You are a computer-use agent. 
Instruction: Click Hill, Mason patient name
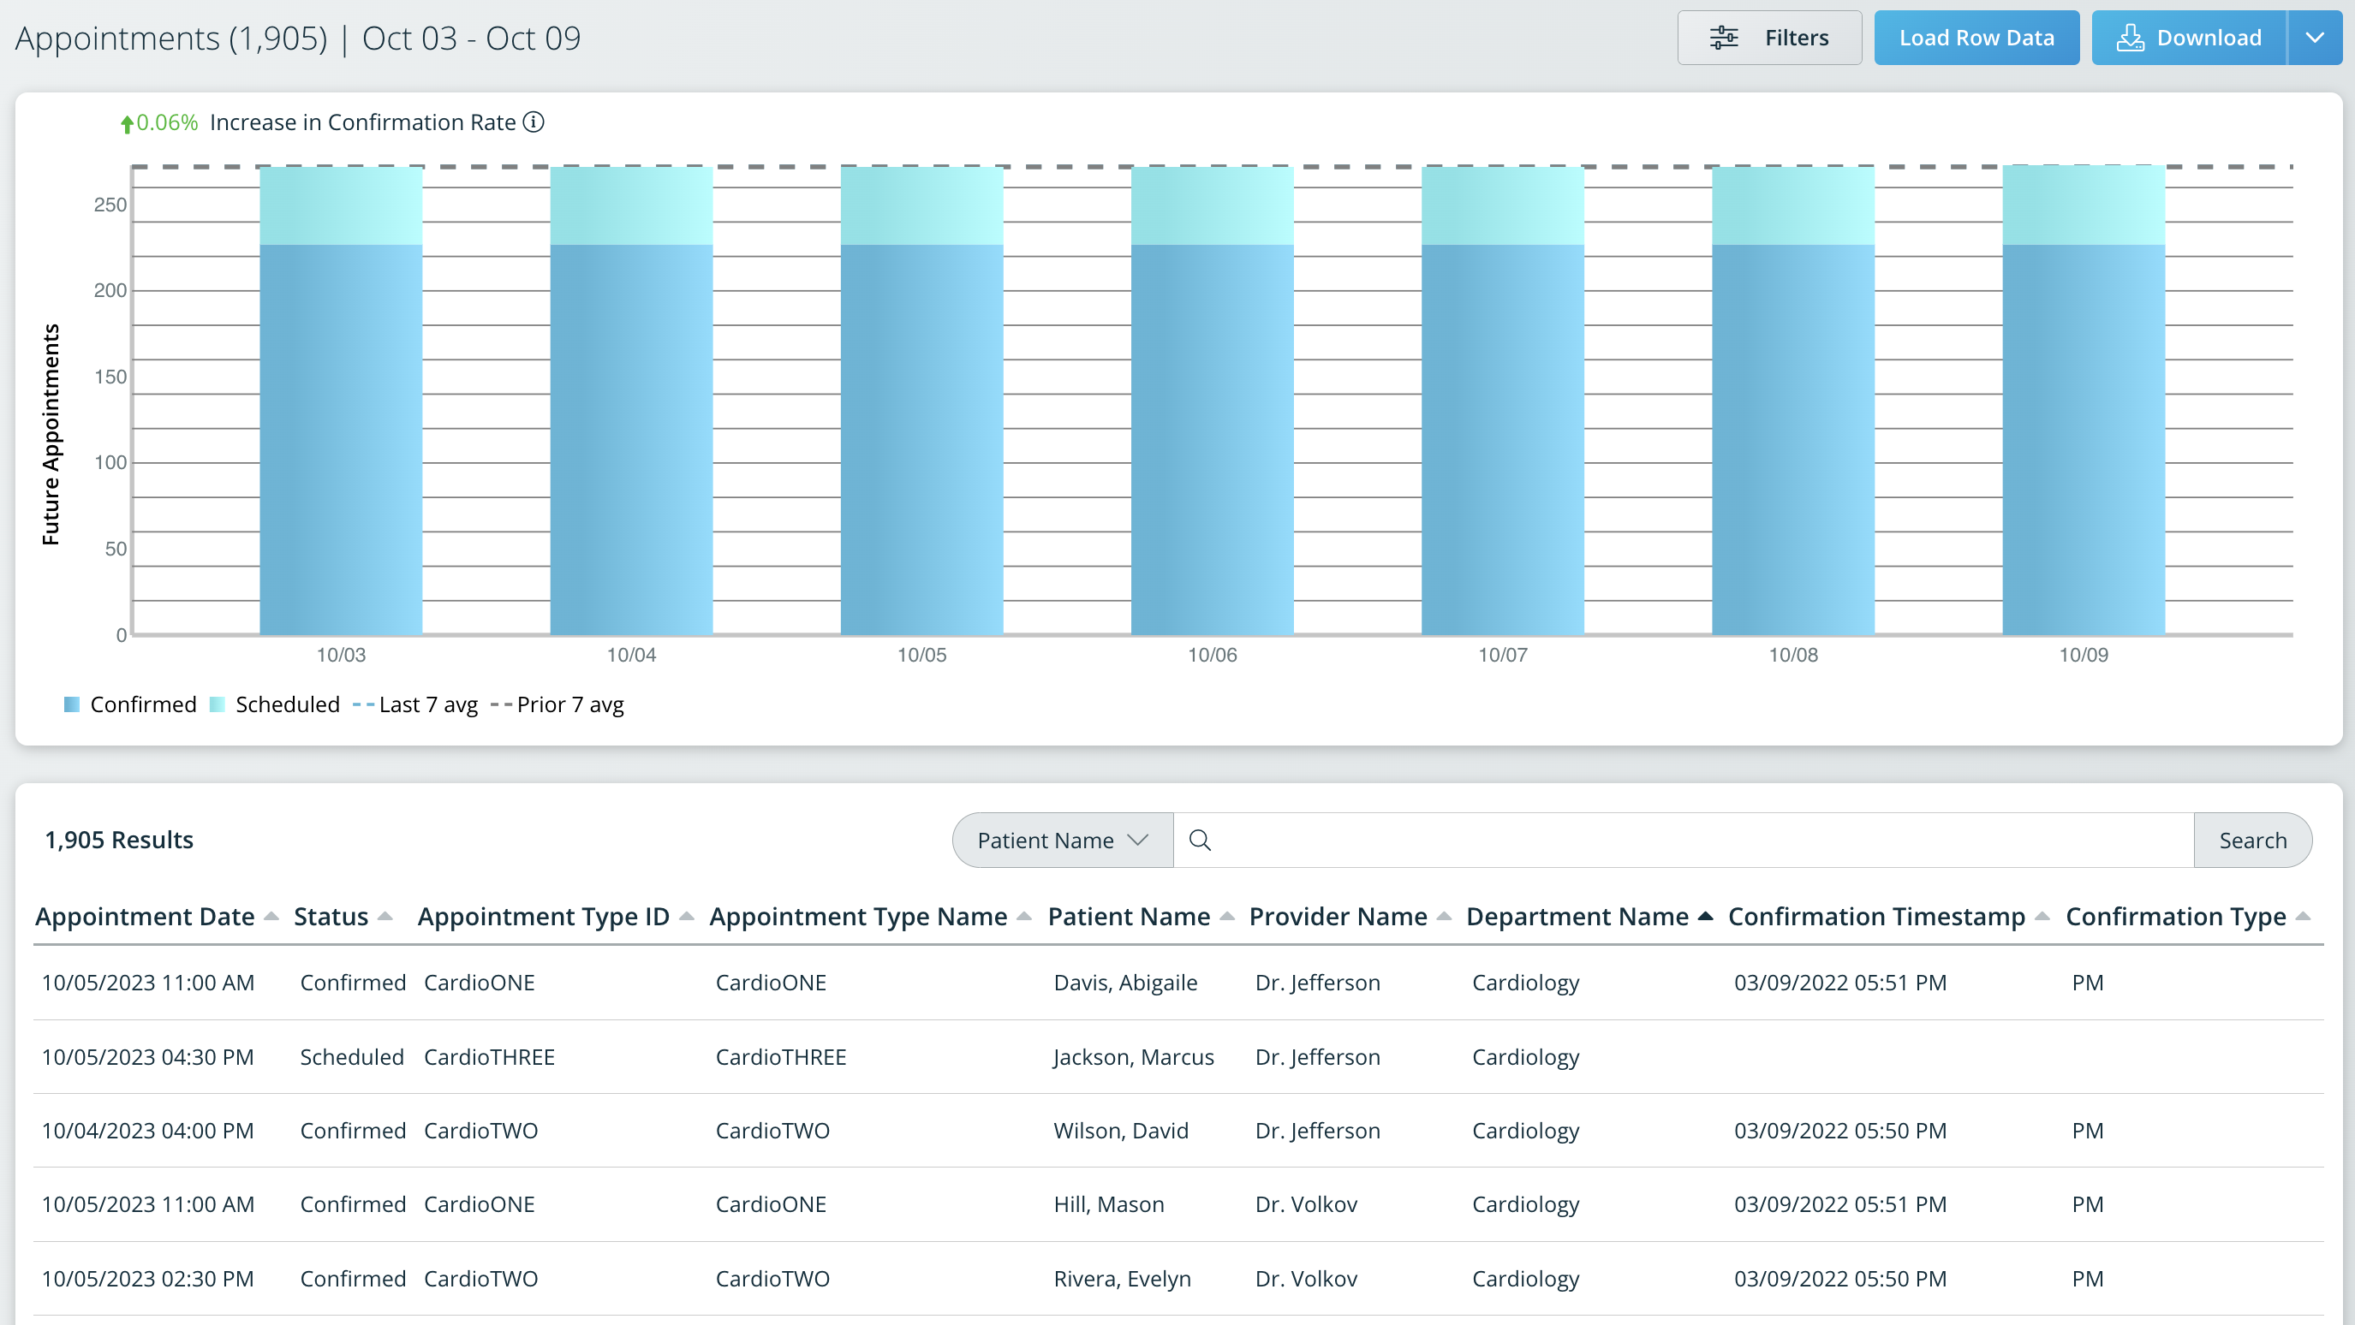(1109, 1204)
